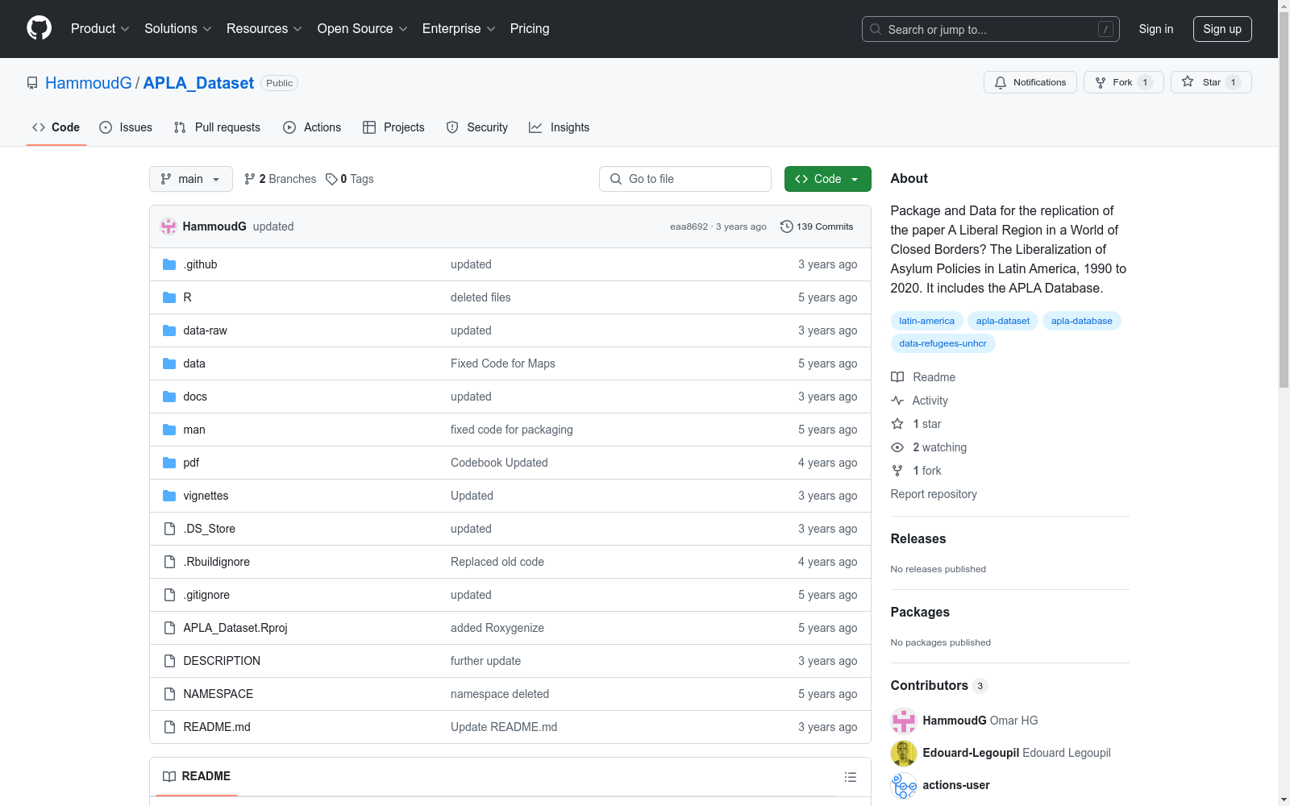Open the NAMESPACE file
Image resolution: width=1290 pixels, height=806 pixels.
point(218,694)
